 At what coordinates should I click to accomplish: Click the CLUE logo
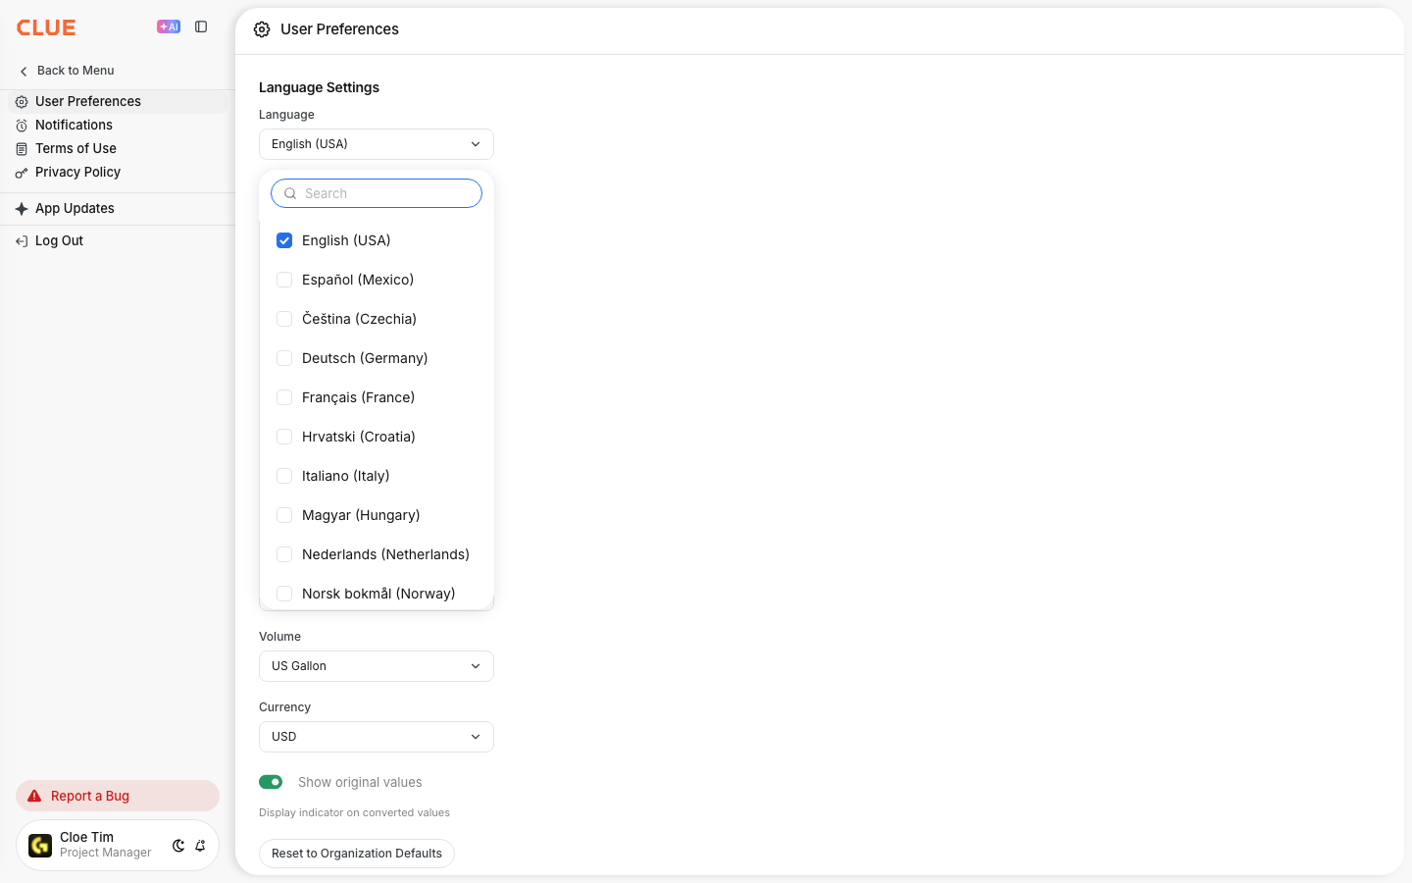click(x=46, y=27)
